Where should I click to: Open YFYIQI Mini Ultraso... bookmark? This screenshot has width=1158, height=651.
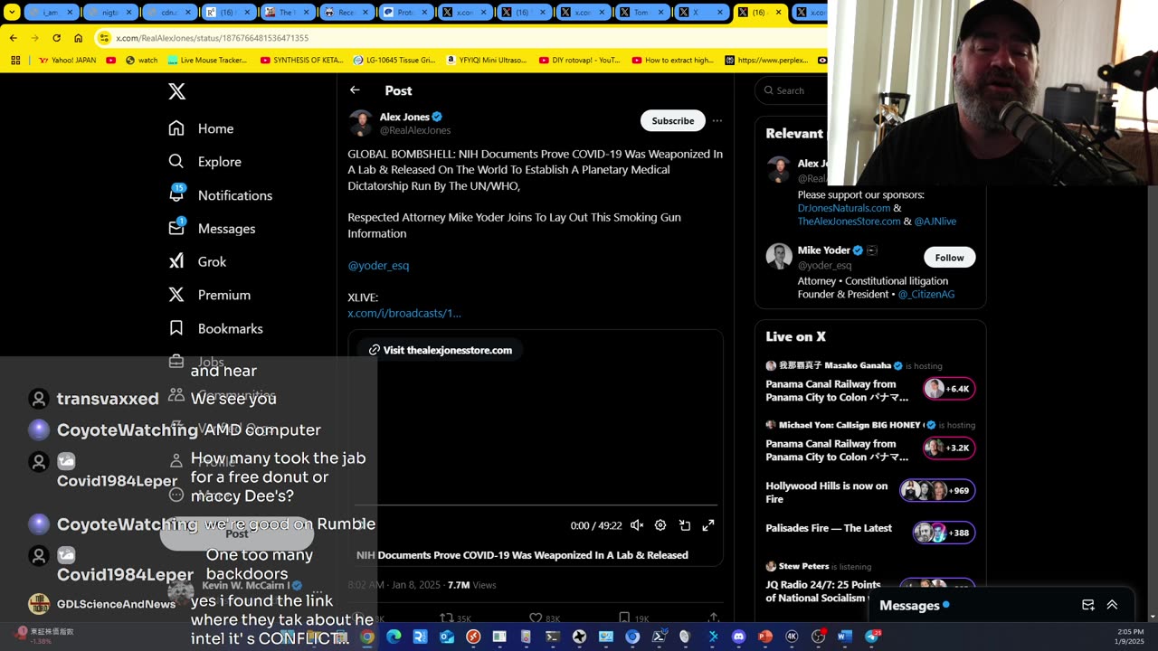tap(486, 61)
